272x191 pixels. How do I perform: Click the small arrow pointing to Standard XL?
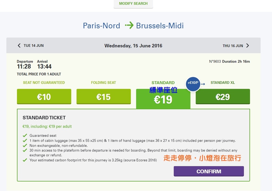click(x=203, y=84)
